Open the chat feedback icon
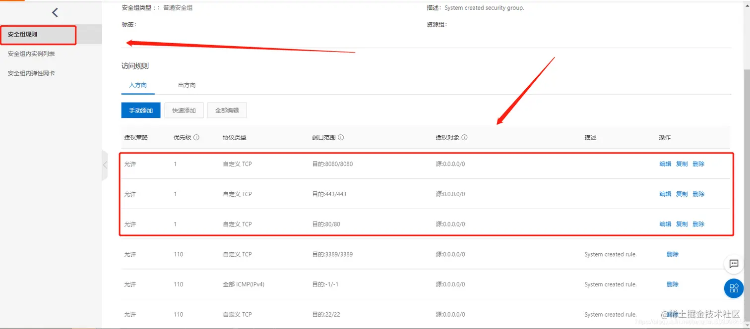 (734, 264)
